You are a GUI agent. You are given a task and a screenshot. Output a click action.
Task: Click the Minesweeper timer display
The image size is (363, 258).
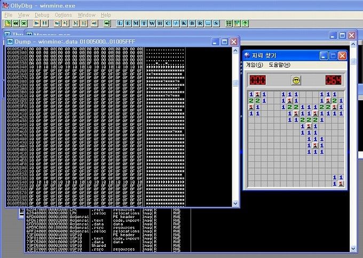point(333,80)
